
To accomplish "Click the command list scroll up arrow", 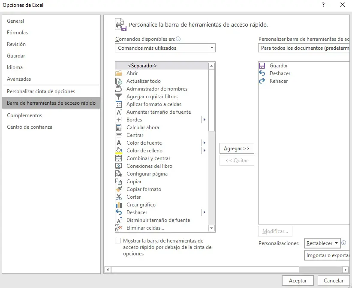I will (211, 66).
